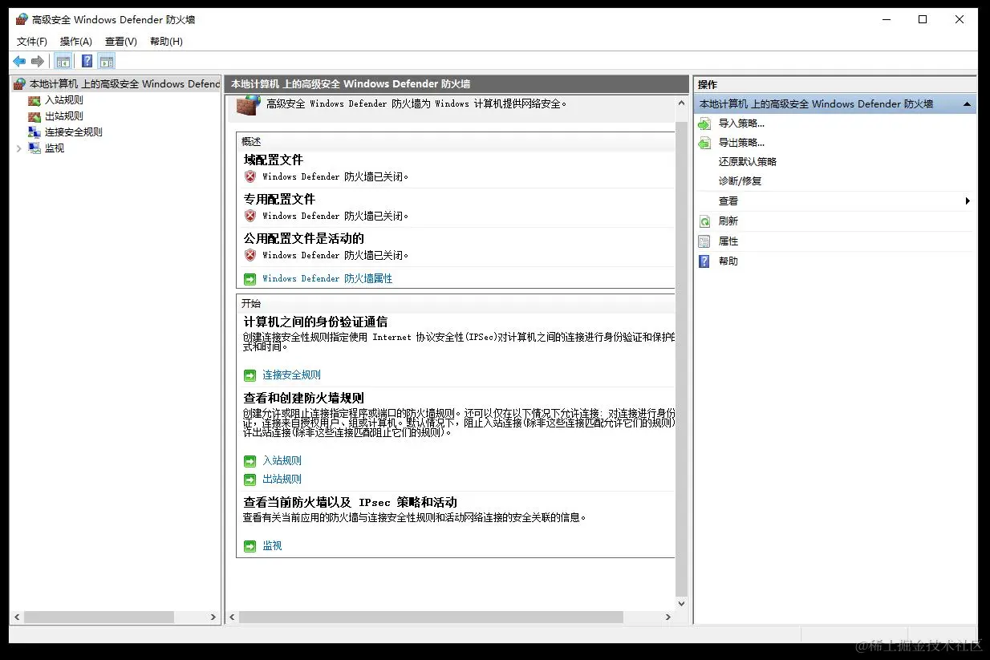Select the 监视 label in the left tree
Image resolution: width=990 pixels, height=660 pixels.
(x=55, y=148)
